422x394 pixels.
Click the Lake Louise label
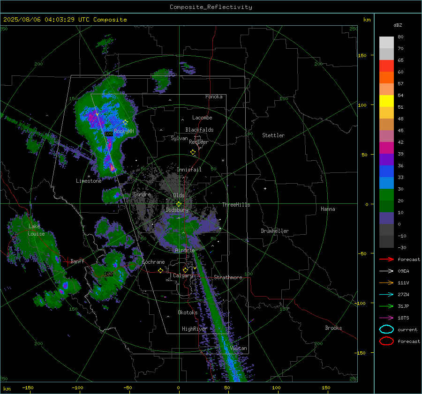pyautogui.click(x=36, y=230)
